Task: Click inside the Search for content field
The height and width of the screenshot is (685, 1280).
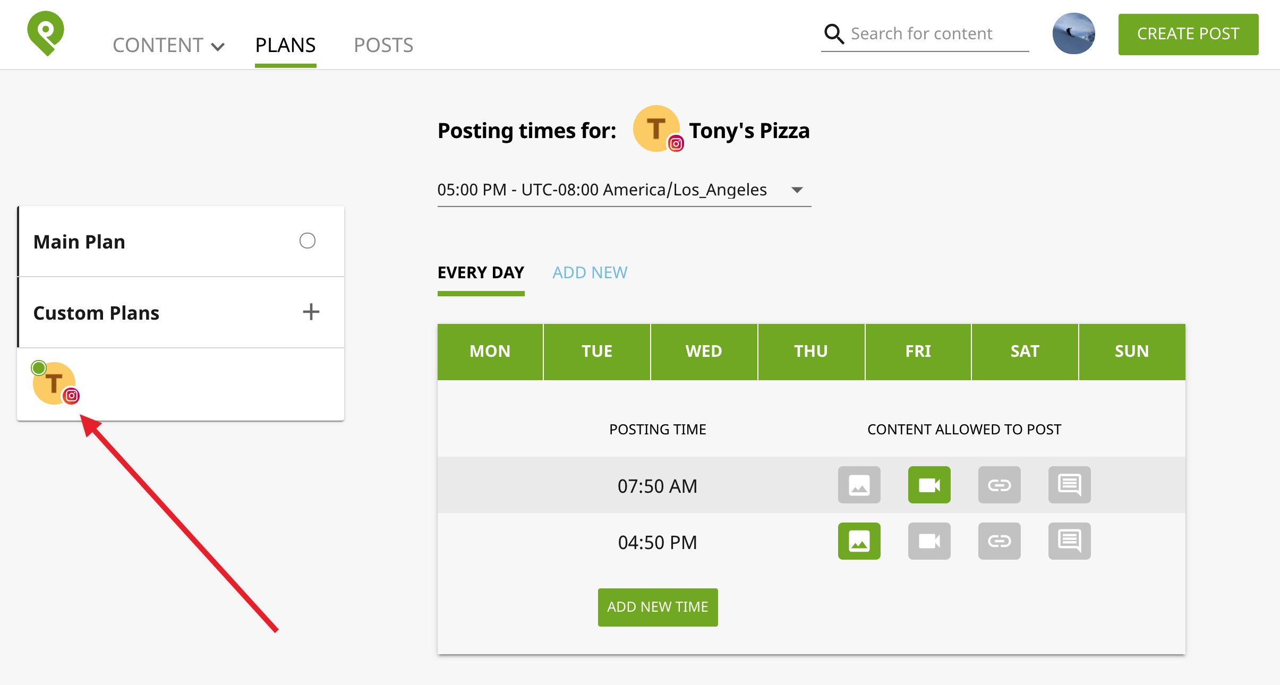Action: click(929, 33)
